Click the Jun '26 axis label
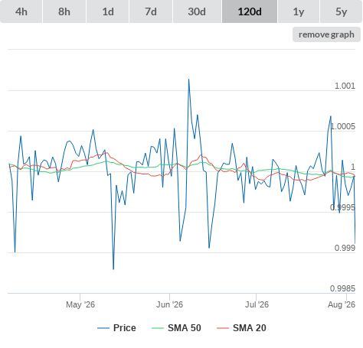The width and height of the screenshot is (363, 348). coord(169,304)
